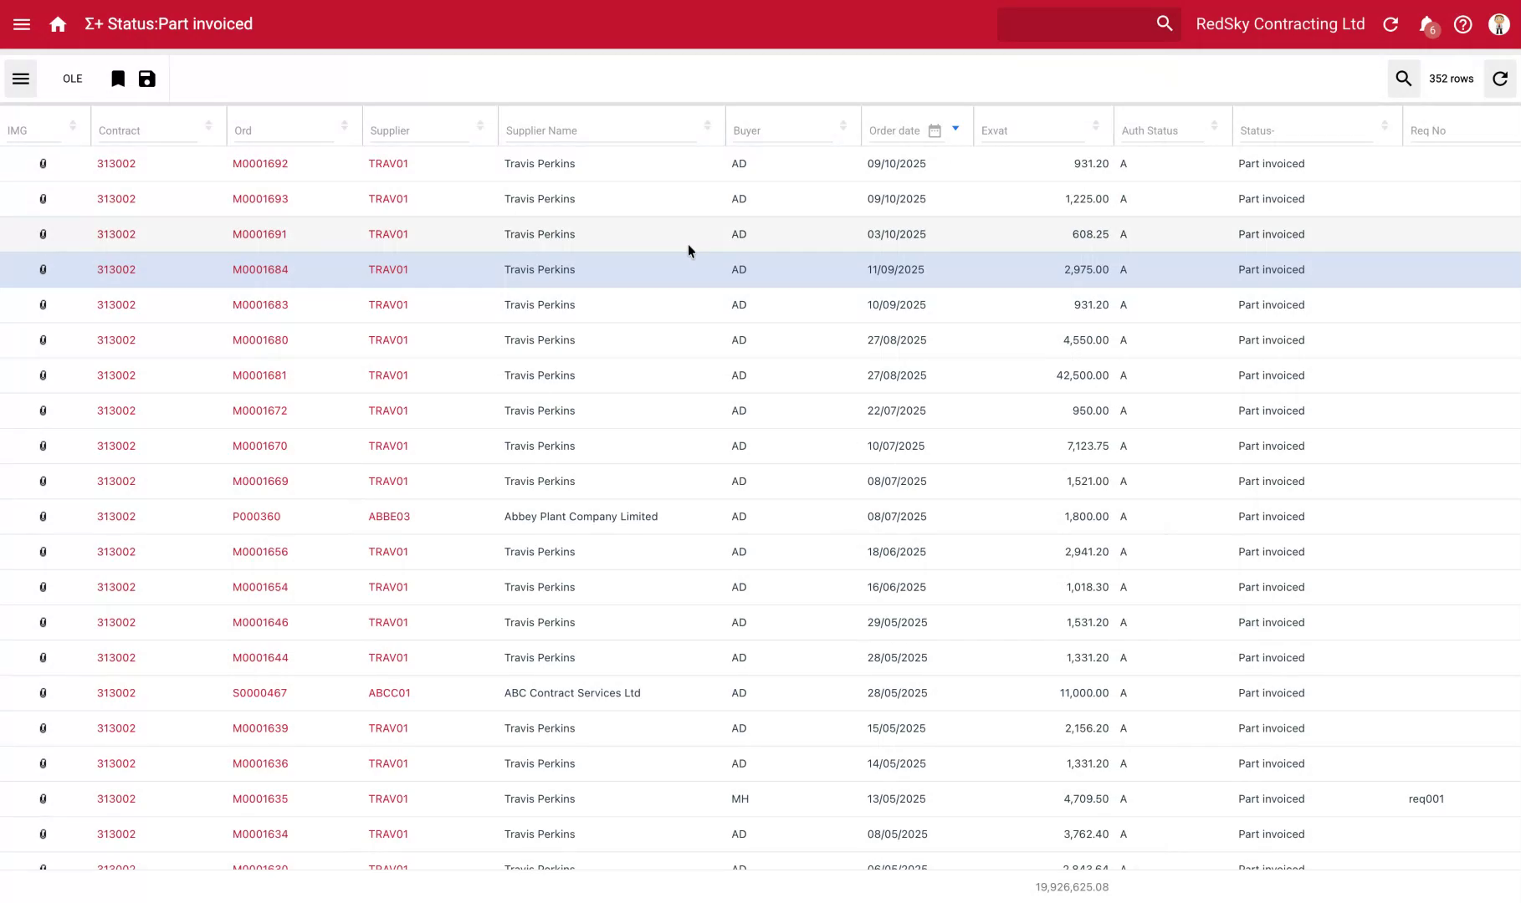Open the notifications bell with 6 alerts
1521x903 pixels.
[1426, 23]
